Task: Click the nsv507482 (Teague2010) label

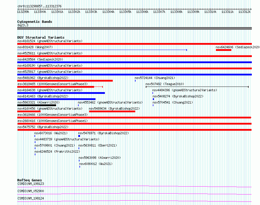Action: coord(165,84)
